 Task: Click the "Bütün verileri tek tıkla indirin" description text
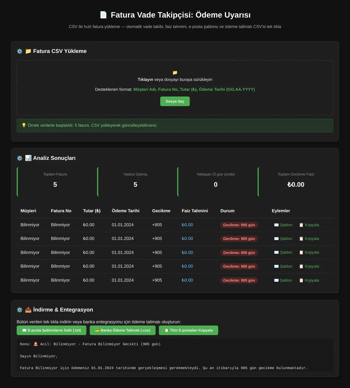point(99,322)
